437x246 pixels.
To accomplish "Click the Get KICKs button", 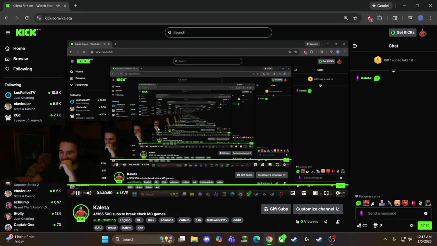I will click(x=403, y=32).
